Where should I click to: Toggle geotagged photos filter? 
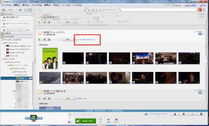100,10
